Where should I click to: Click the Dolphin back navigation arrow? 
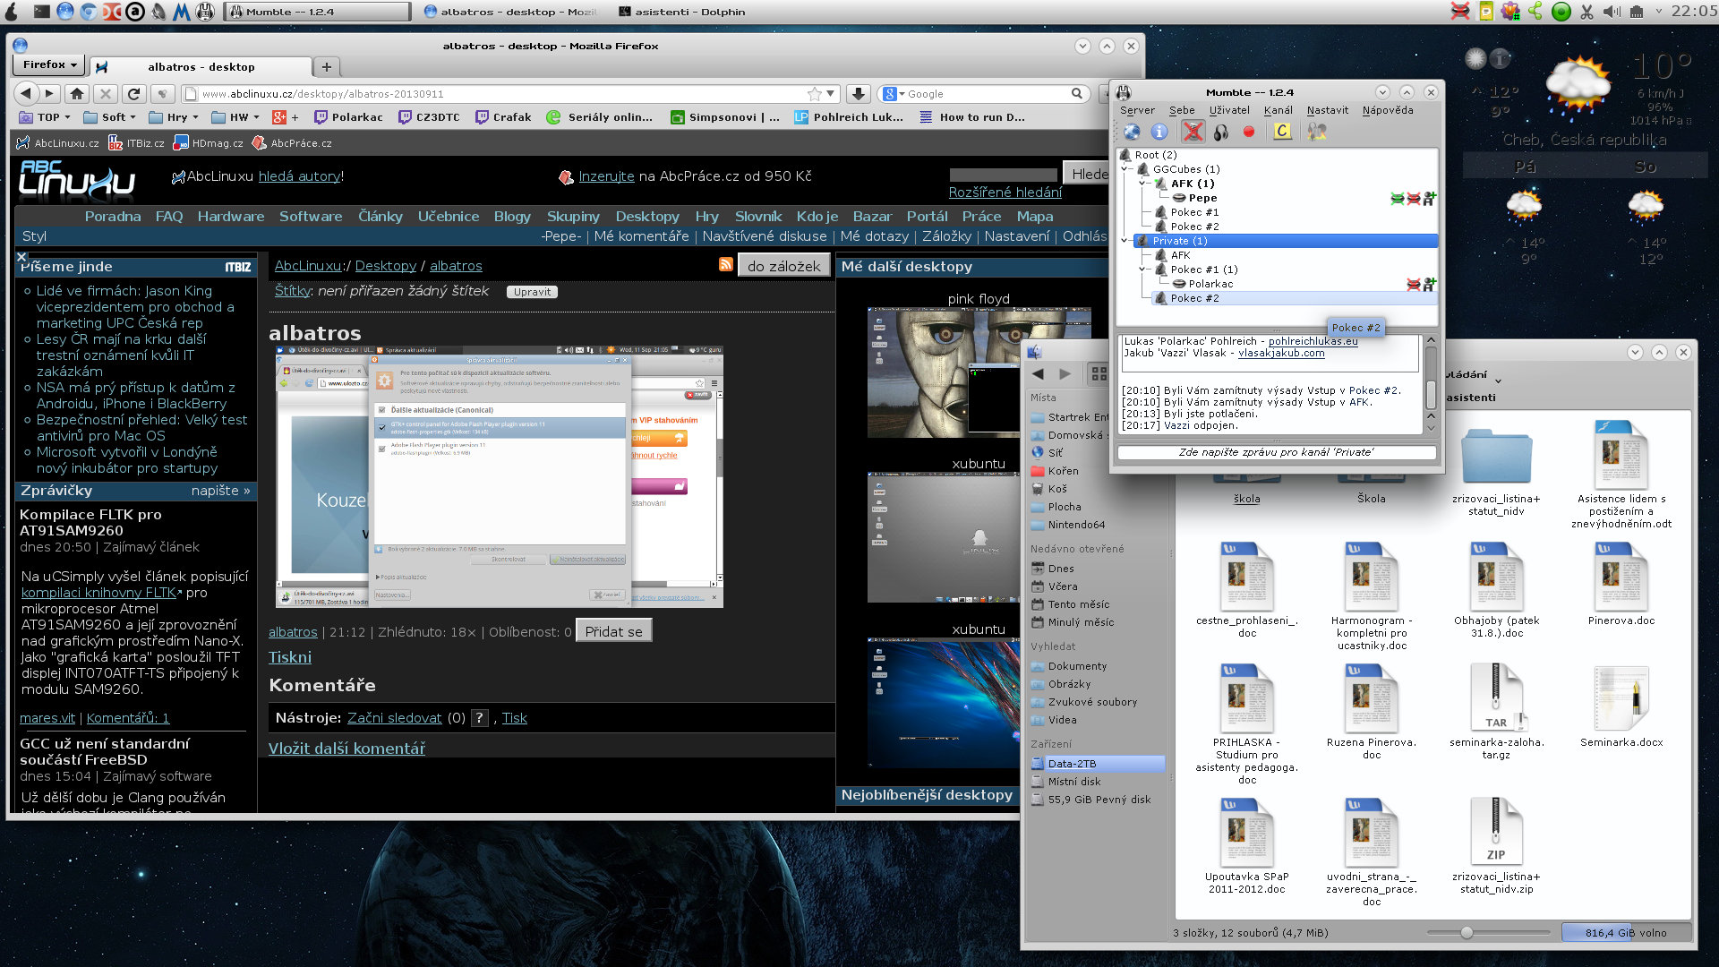[x=1039, y=373]
